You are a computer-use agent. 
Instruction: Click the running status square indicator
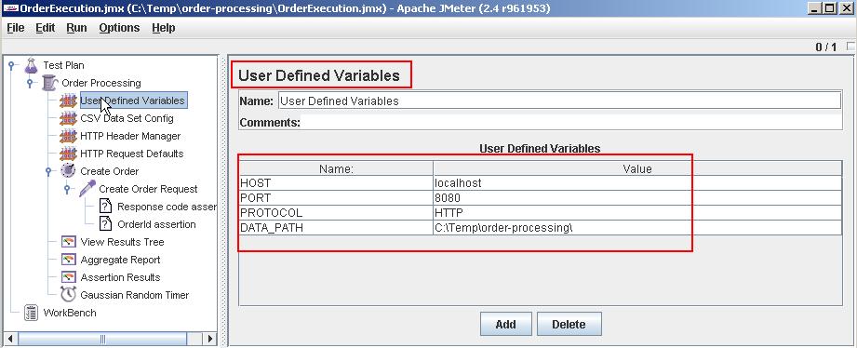click(851, 47)
